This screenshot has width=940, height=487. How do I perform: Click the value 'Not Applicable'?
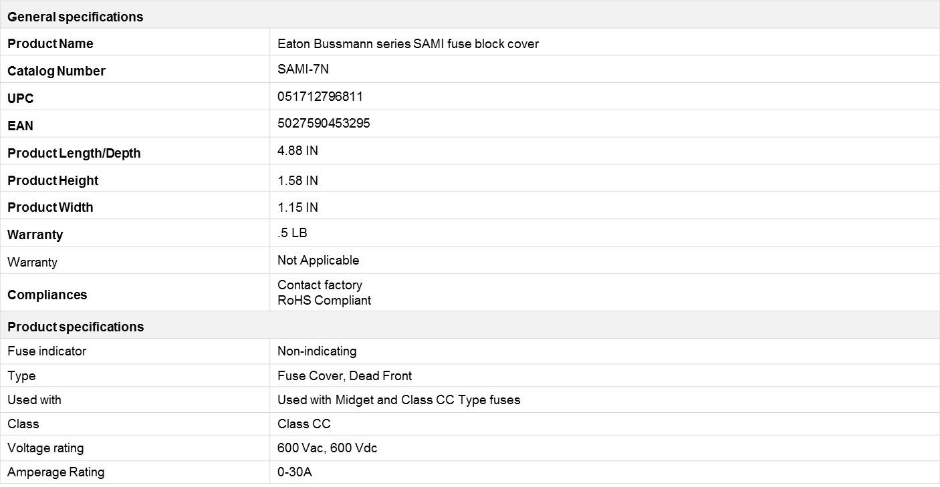point(318,260)
